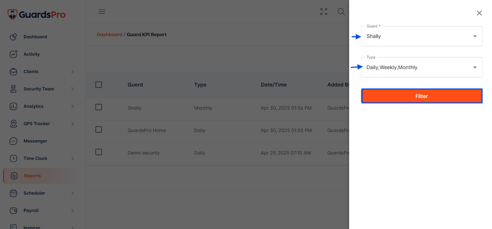Click GuardsPro Home guard name cell
The image size is (492, 229).
147,131
